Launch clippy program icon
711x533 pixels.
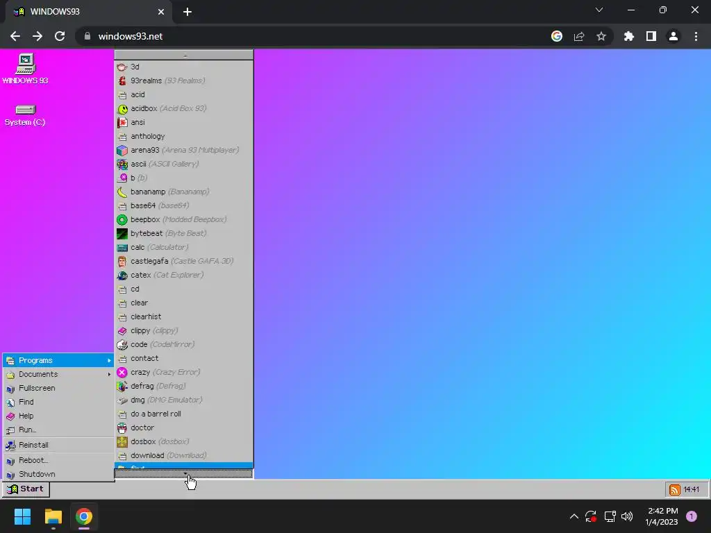[x=122, y=331]
